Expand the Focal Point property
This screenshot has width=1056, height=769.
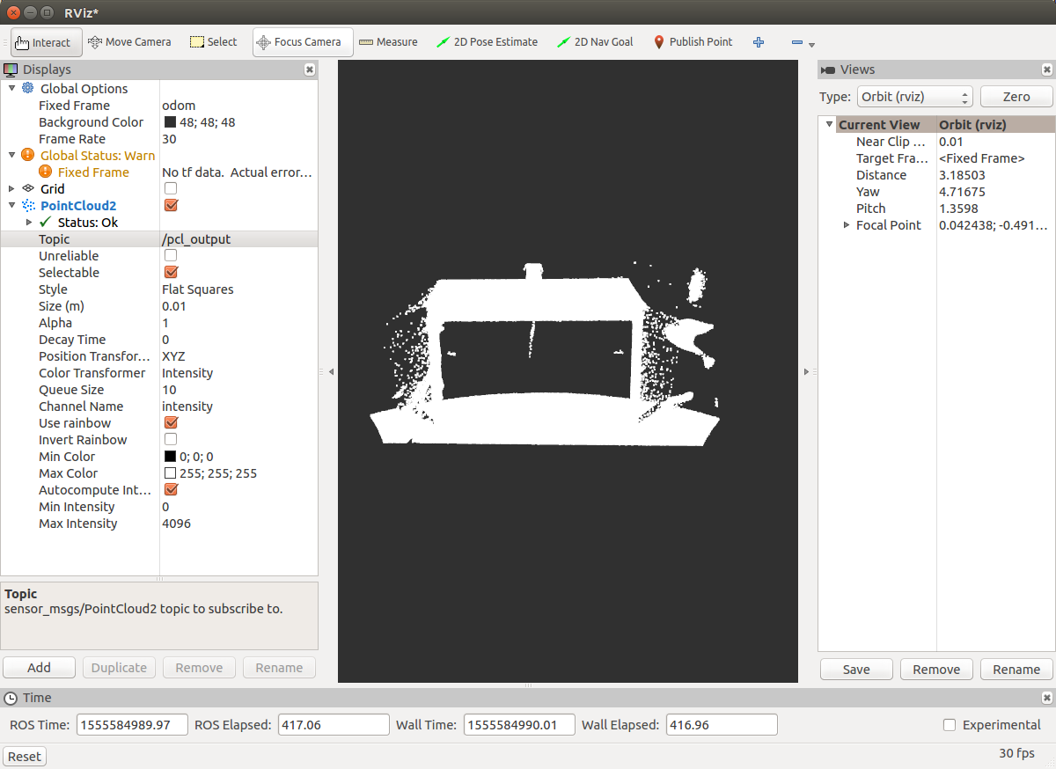(847, 224)
